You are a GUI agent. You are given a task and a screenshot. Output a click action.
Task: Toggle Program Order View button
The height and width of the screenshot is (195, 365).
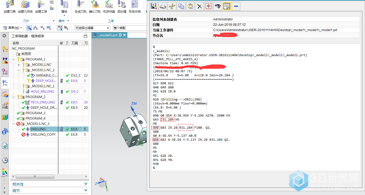pyautogui.click(x=29, y=28)
